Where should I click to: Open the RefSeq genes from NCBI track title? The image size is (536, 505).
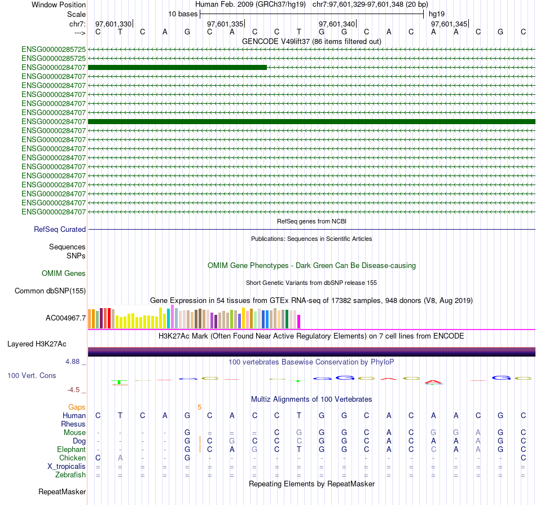point(311,221)
